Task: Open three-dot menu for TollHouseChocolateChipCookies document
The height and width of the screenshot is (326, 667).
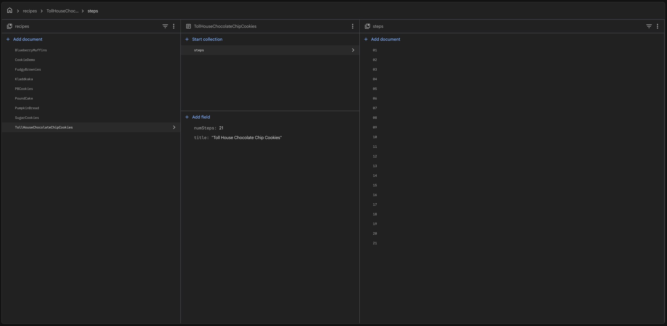Action: click(x=352, y=26)
